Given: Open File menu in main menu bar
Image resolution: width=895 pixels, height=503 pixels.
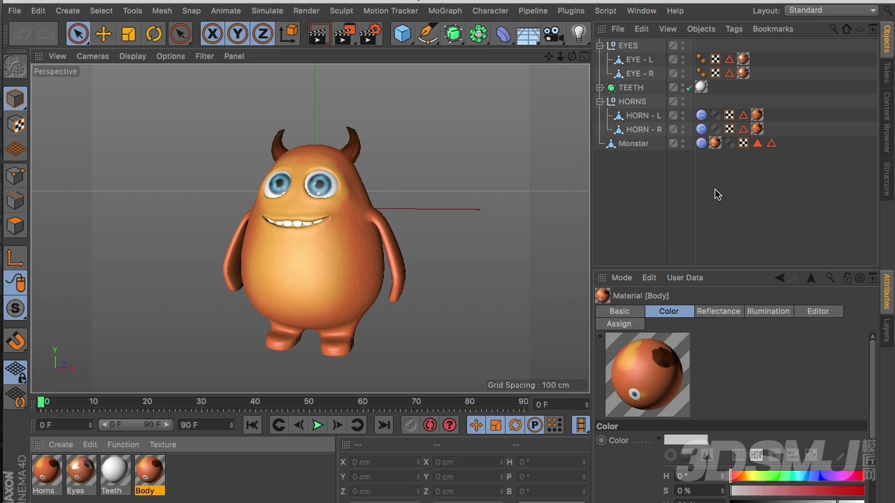Looking at the screenshot, I should [14, 10].
